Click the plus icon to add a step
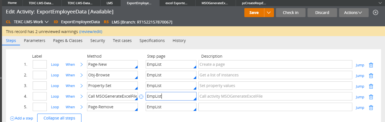Image resolution: width=385 pixels, height=122 pixels. pyautogui.click(x=12, y=118)
